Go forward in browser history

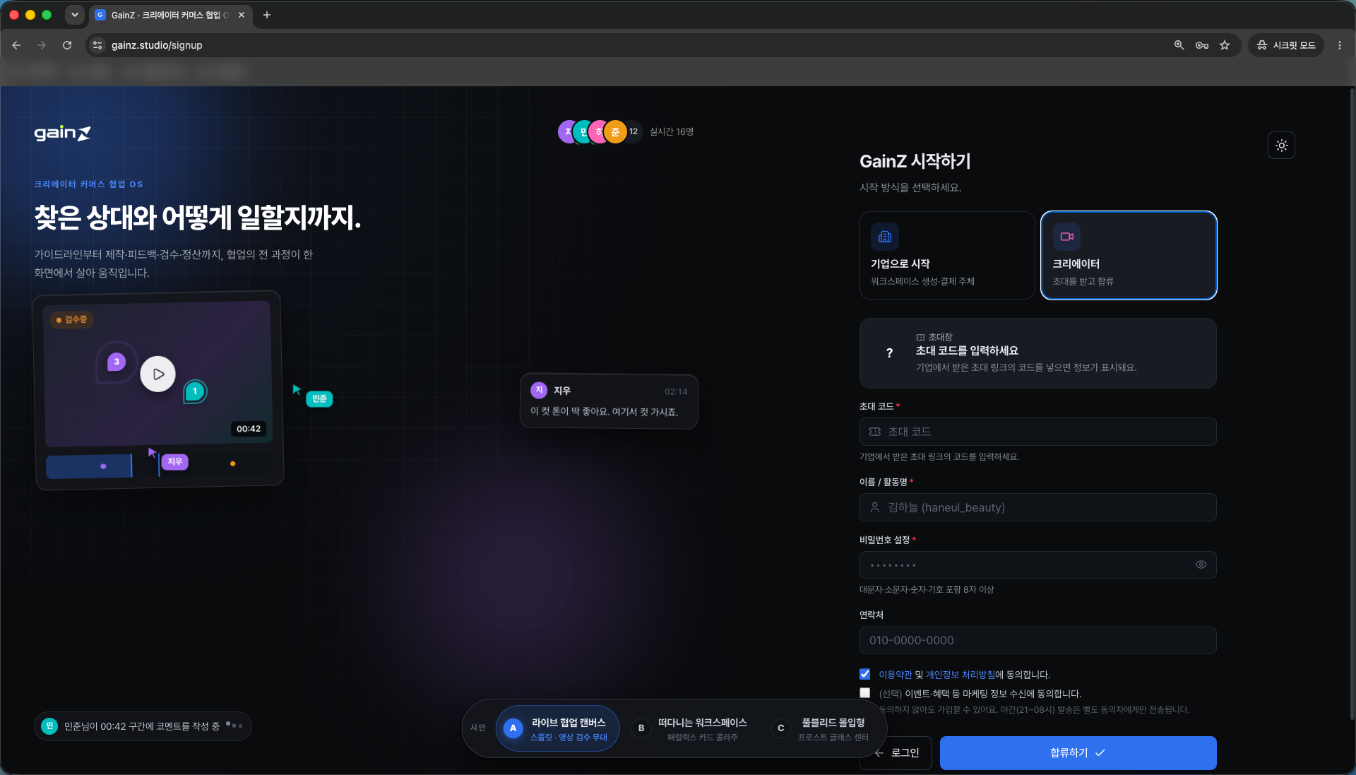pos(42,45)
